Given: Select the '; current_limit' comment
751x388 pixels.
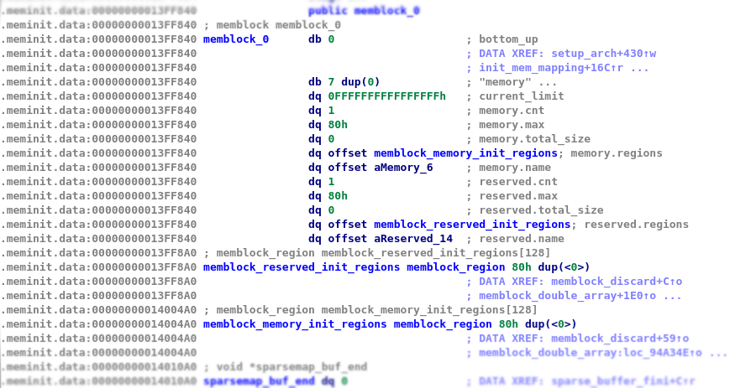Looking at the screenshot, I should (515, 96).
